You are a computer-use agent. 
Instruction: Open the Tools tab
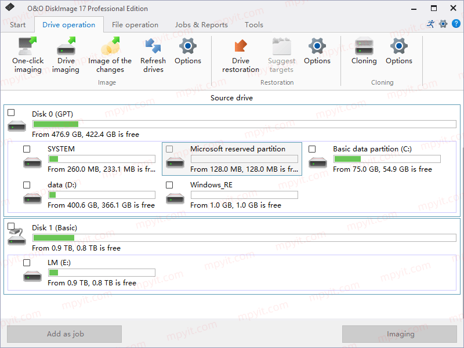(x=254, y=24)
